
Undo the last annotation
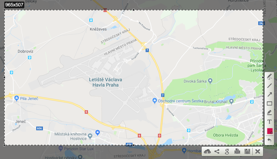pyautogui.click(x=269, y=140)
